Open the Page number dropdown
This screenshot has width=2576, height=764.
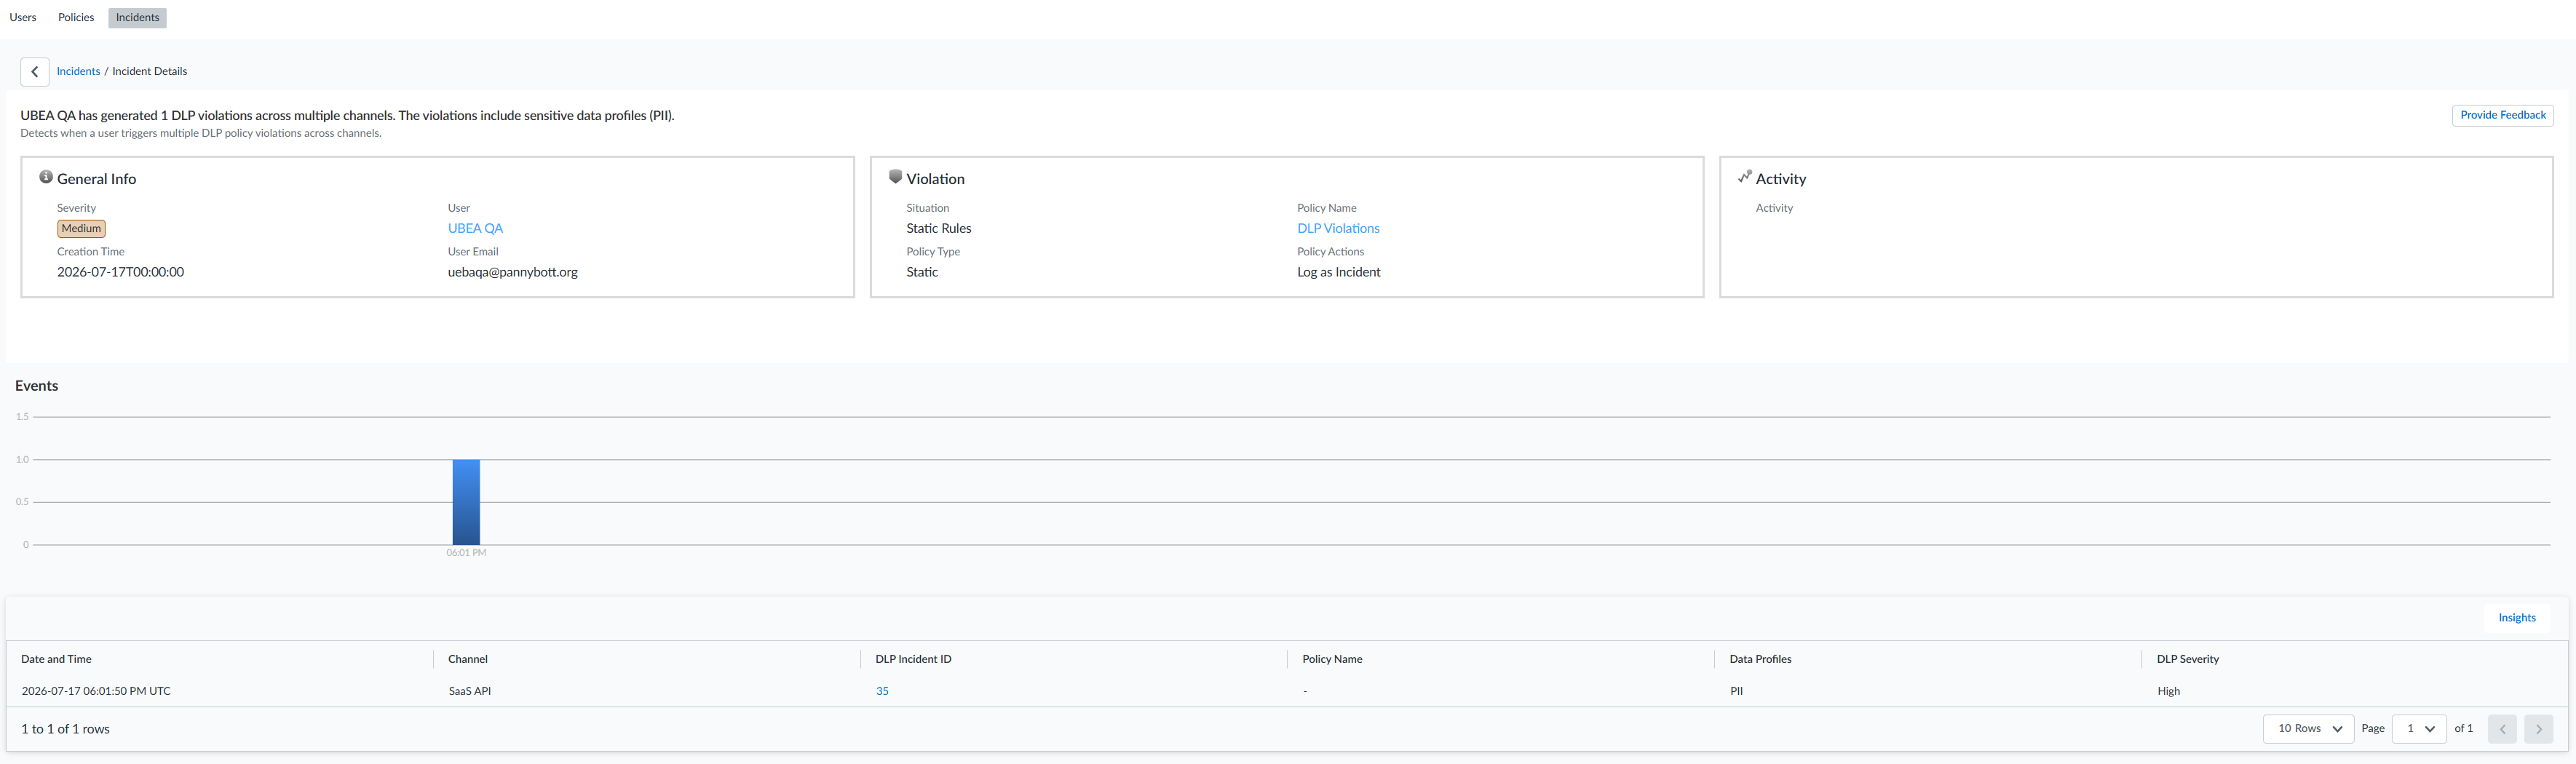pos(2418,729)
